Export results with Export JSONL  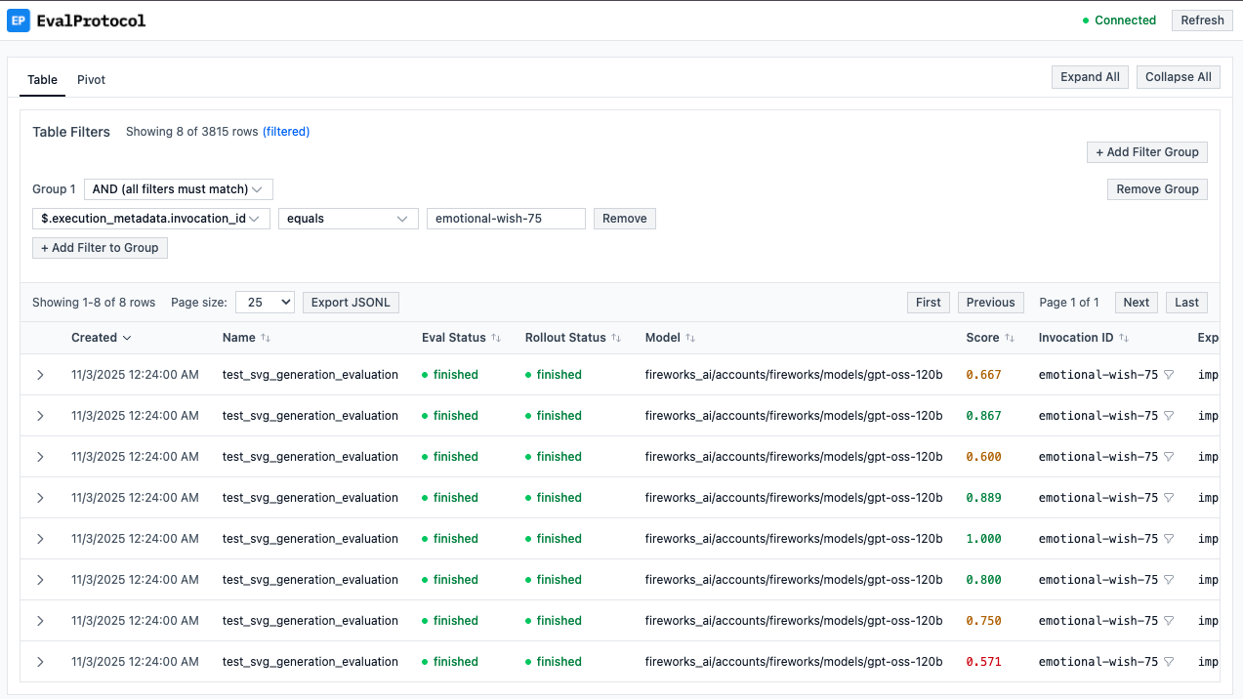point(351,302)
